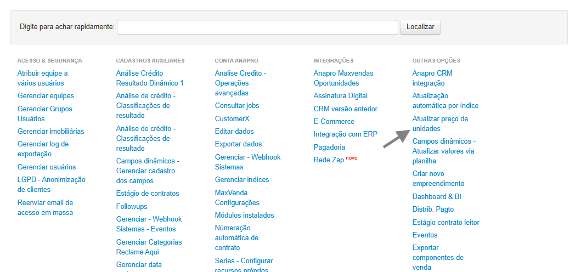The width and height of the screenshot is (575, 272).
Task: Click the quick search text field
Action: (257, 27)
